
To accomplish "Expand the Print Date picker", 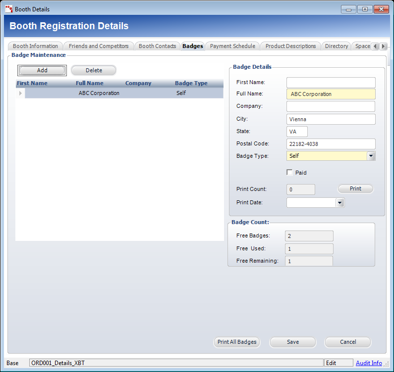I will [x=339, y=202].
